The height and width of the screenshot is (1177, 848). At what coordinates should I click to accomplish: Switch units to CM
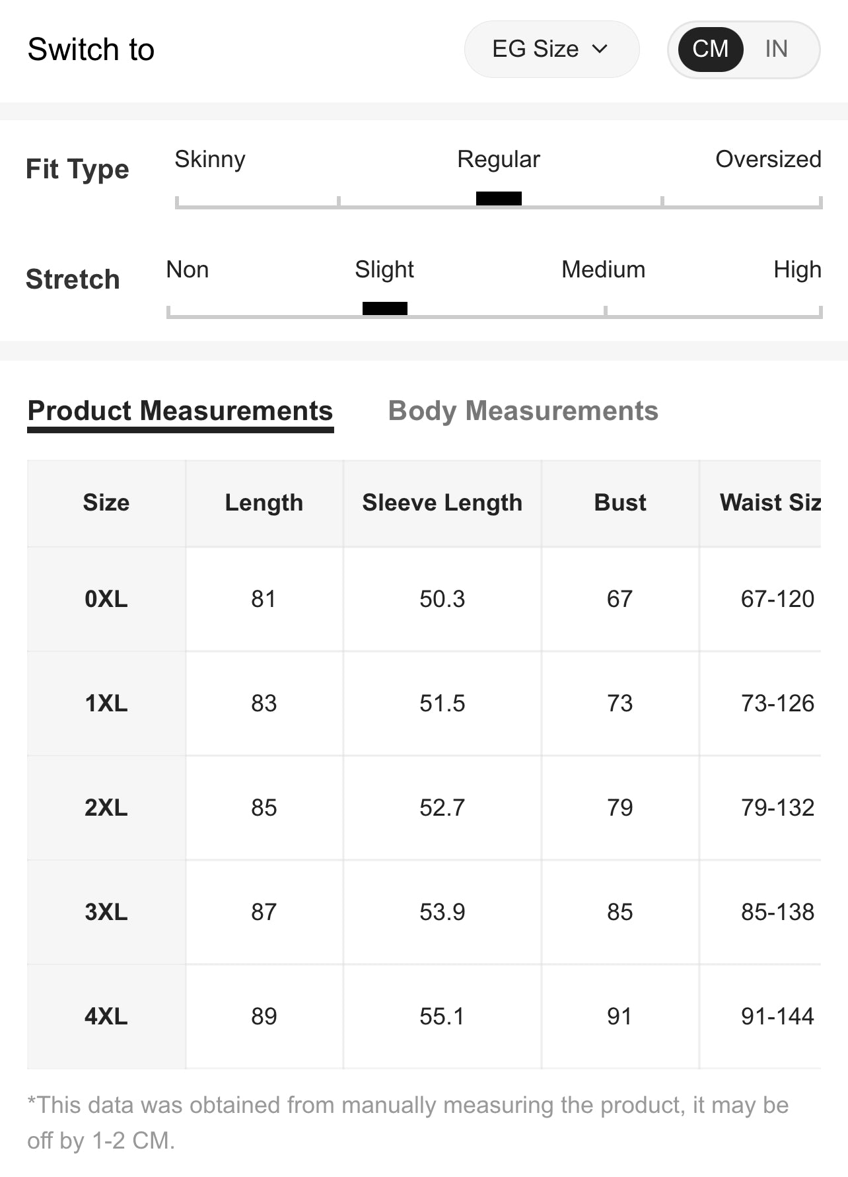coord(710,49)
